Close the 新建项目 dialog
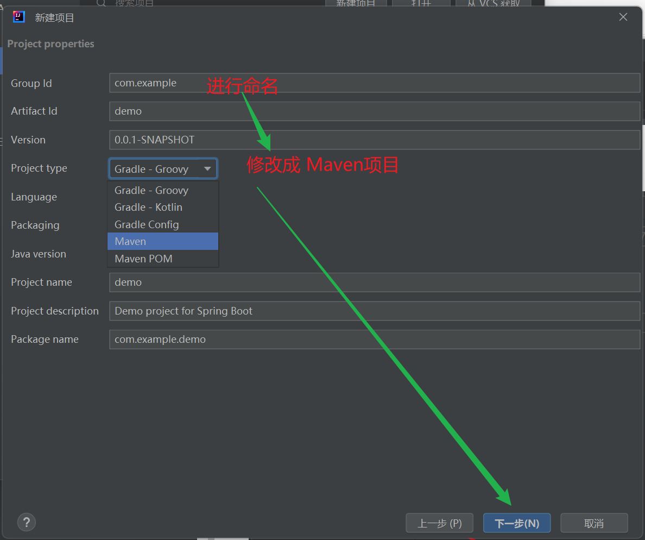The width and height of the screenshot is (645, 540). click(623, 17)
